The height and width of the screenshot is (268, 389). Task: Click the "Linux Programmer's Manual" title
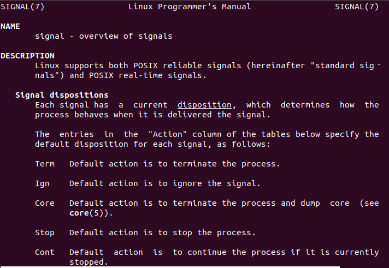click(190, 7)
